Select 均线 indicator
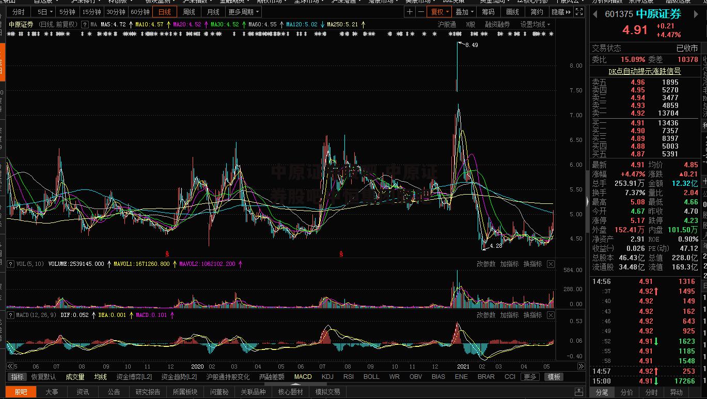707x399 pixels. (100, 377)
